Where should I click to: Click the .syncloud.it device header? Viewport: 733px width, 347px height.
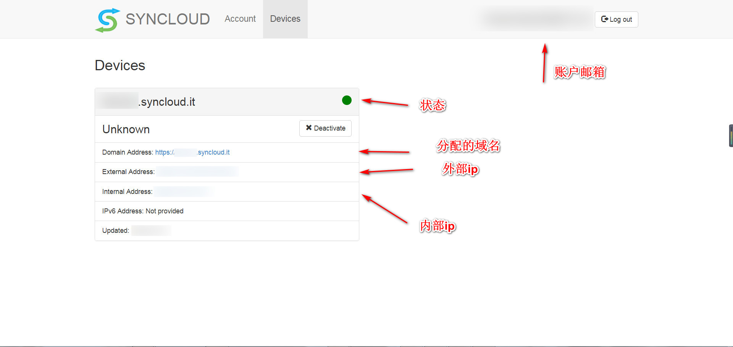(227, 102)
